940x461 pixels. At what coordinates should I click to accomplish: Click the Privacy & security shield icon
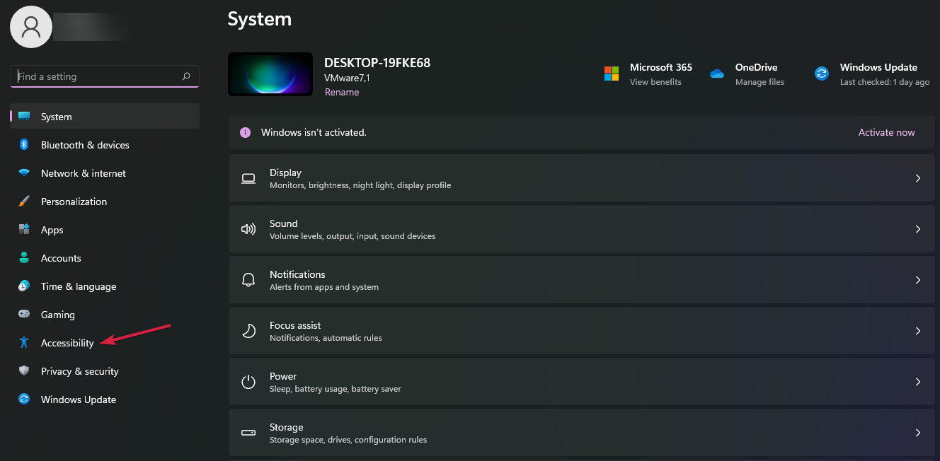(24, 371)
